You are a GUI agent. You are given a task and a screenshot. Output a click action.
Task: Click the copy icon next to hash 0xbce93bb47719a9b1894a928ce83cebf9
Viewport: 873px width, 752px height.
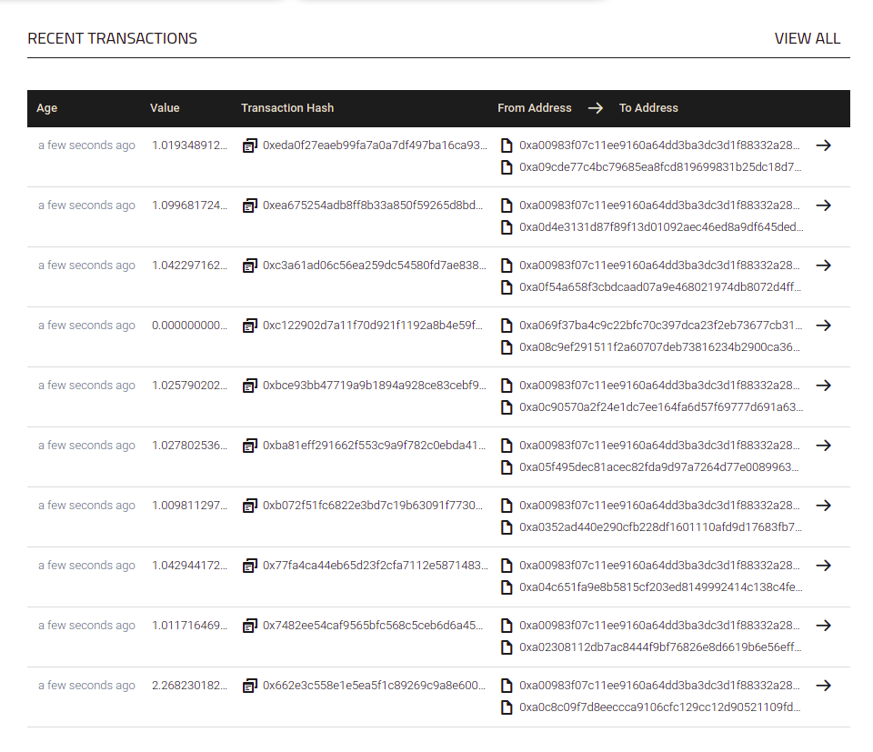pos(250,386)
